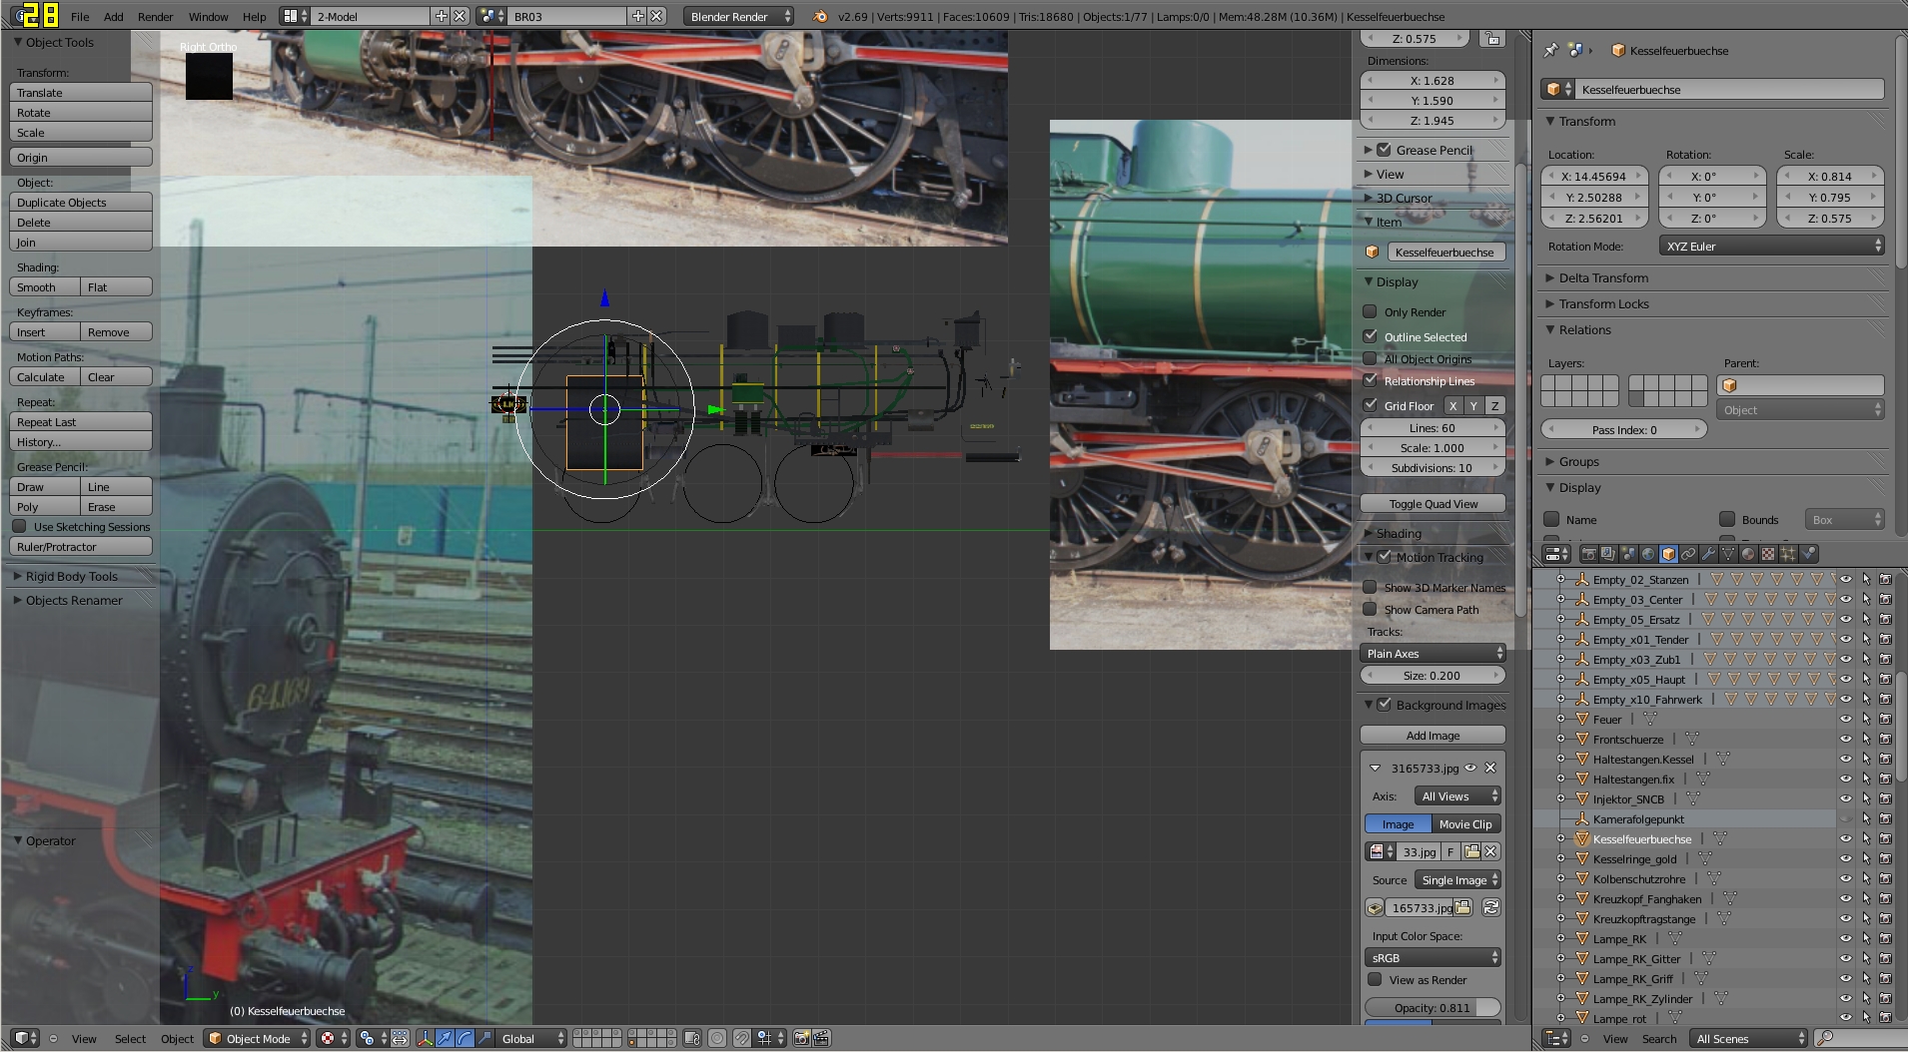
Task: Open the Material properties sphere tab
Action: point(1748,554)
